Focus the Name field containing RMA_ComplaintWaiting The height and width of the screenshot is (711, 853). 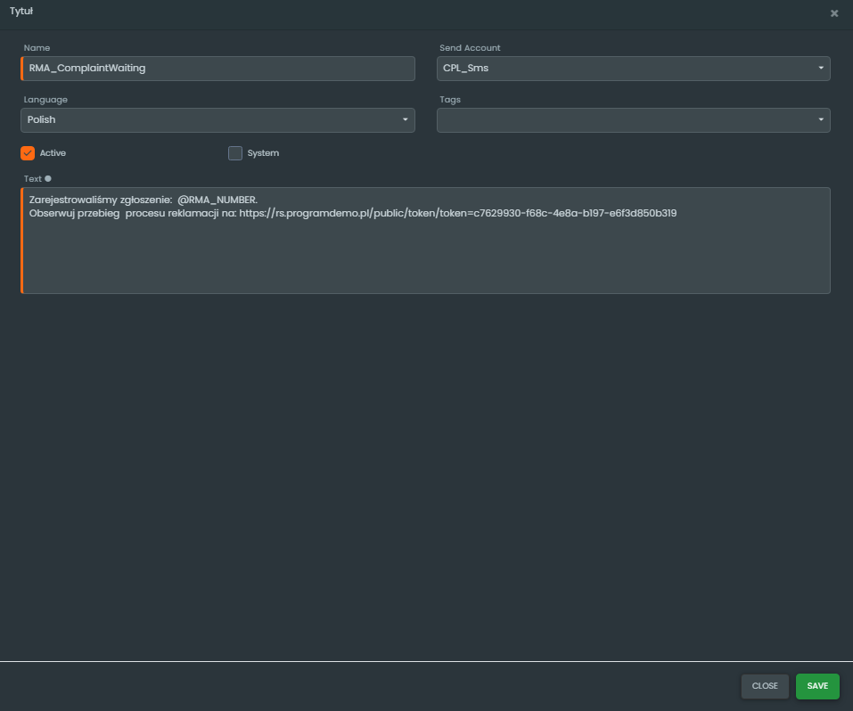pyautogui.click(x=218, y=69)
